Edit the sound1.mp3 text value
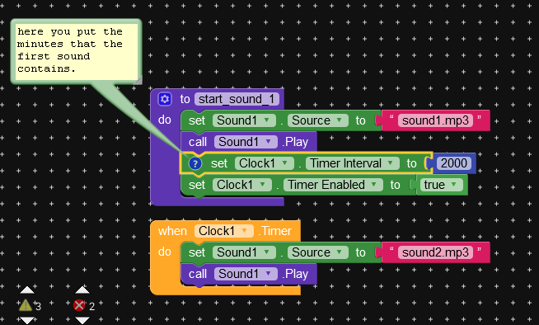The height and width of the screenshot is (325, 539). pyautogui.click(x=435, y=120)
